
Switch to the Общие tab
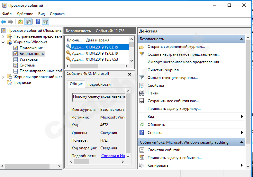click(x=76, y=84)
